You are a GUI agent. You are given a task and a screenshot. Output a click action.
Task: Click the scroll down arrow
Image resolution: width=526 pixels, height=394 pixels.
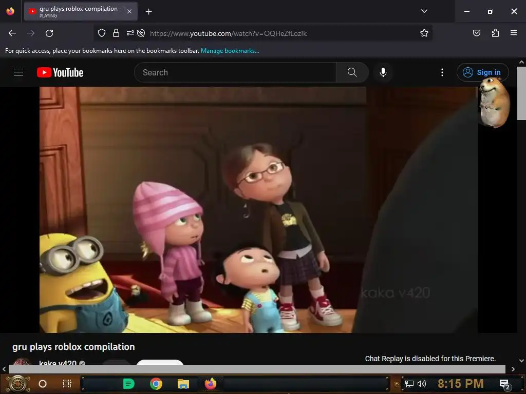[521, 361]
